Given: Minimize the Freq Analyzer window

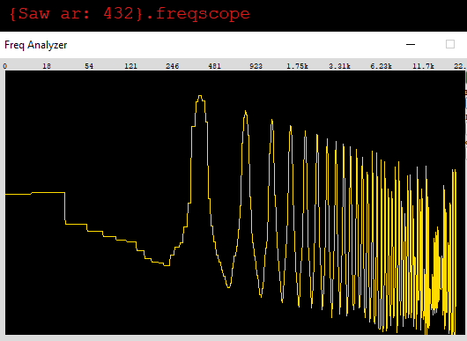Looking at the screenshot, I should (411, 44).
